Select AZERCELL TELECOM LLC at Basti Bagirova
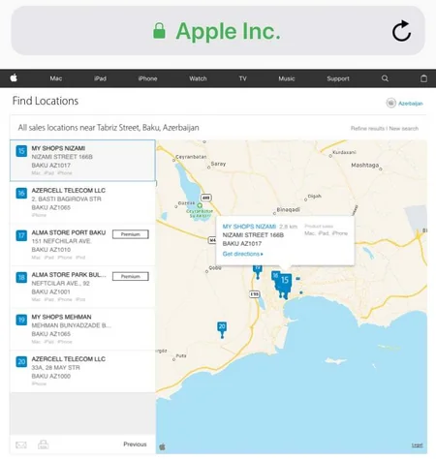436x459 pixels. click(82, 202)
